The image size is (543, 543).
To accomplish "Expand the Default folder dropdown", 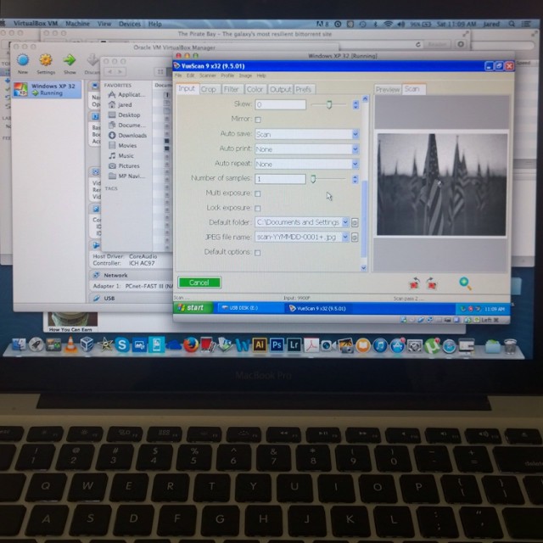I will pyautogui.click(x=345, y=222).
